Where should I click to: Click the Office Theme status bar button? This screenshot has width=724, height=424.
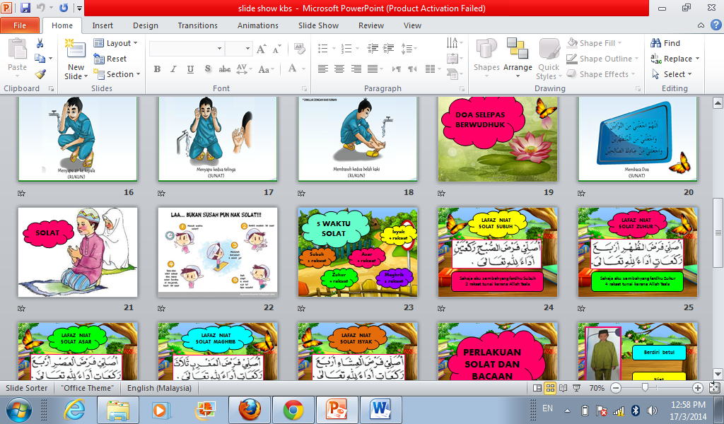click(86, 387)
